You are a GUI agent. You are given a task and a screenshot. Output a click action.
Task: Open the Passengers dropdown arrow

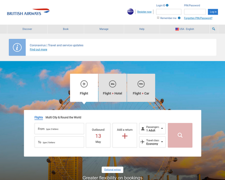coord(162,128)
